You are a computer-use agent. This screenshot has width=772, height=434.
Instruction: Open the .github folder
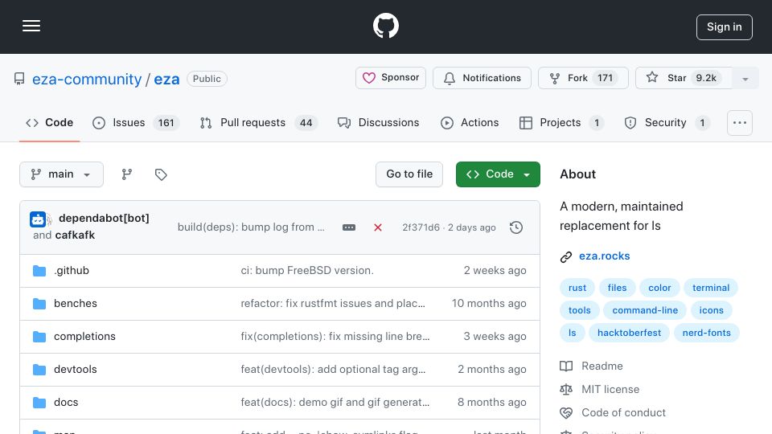(x=72, y=270)
